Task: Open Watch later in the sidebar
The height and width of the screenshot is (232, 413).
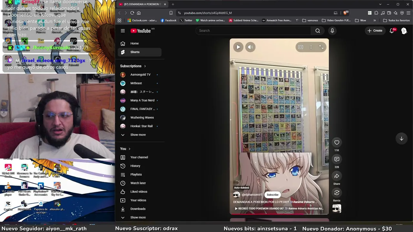Action: click(139, 183)
